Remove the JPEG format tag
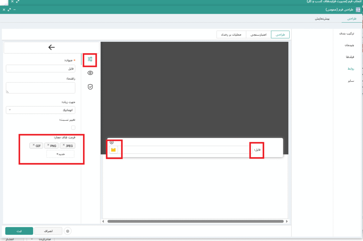Screen dimensions: 363x241 pyautogui.click(x=63, y=145)
